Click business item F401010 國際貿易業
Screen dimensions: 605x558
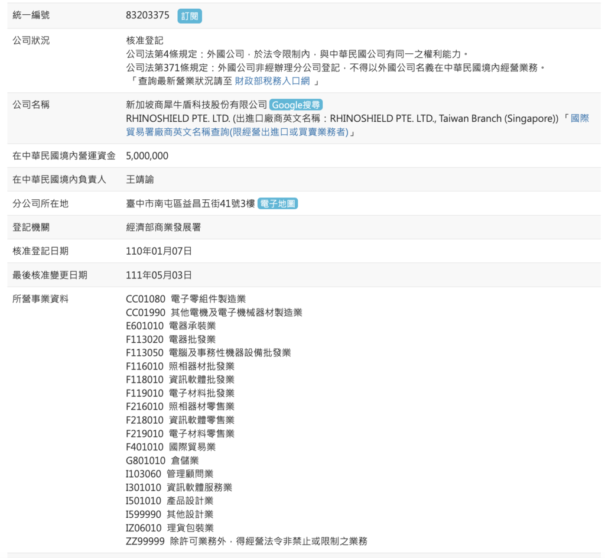pos(171,447)
